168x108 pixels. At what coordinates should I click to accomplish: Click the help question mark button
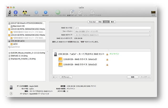coord(11,94)
